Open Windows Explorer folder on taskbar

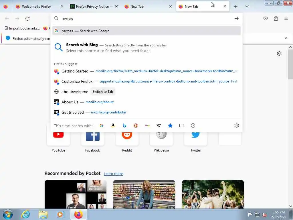[43, 214]
